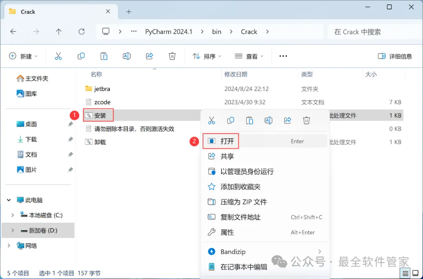Expand the 网络 tree node
The image size is (423, 279).
(9, 246)
